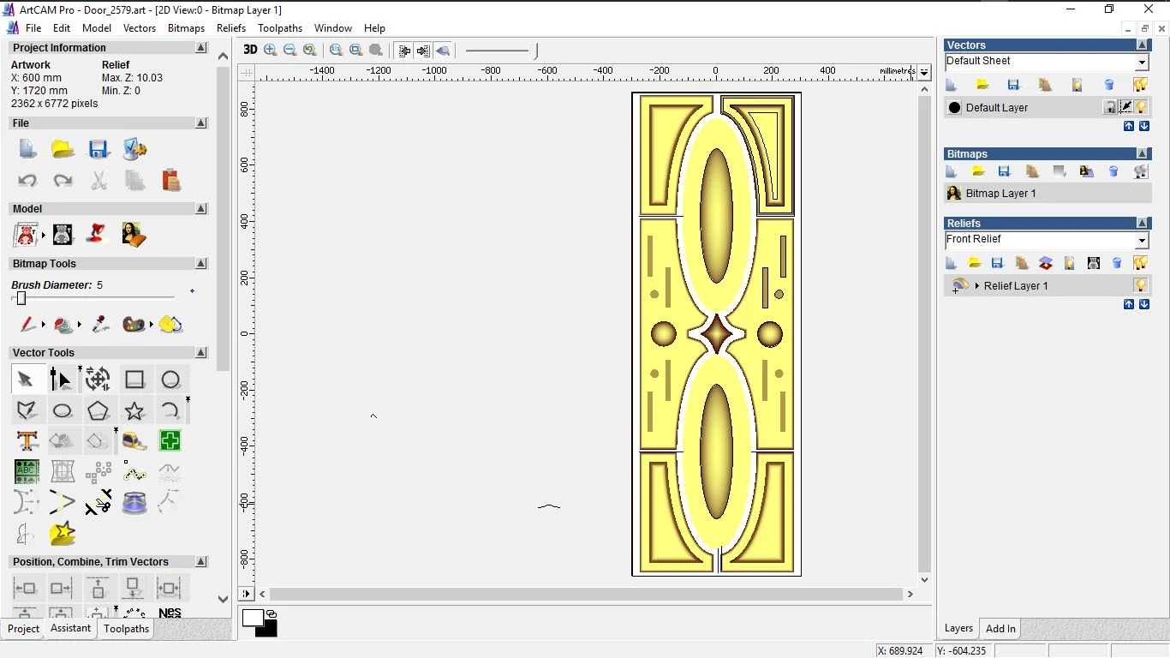
Task: Click the Save file floppy icon
Action: coord(98,149)
